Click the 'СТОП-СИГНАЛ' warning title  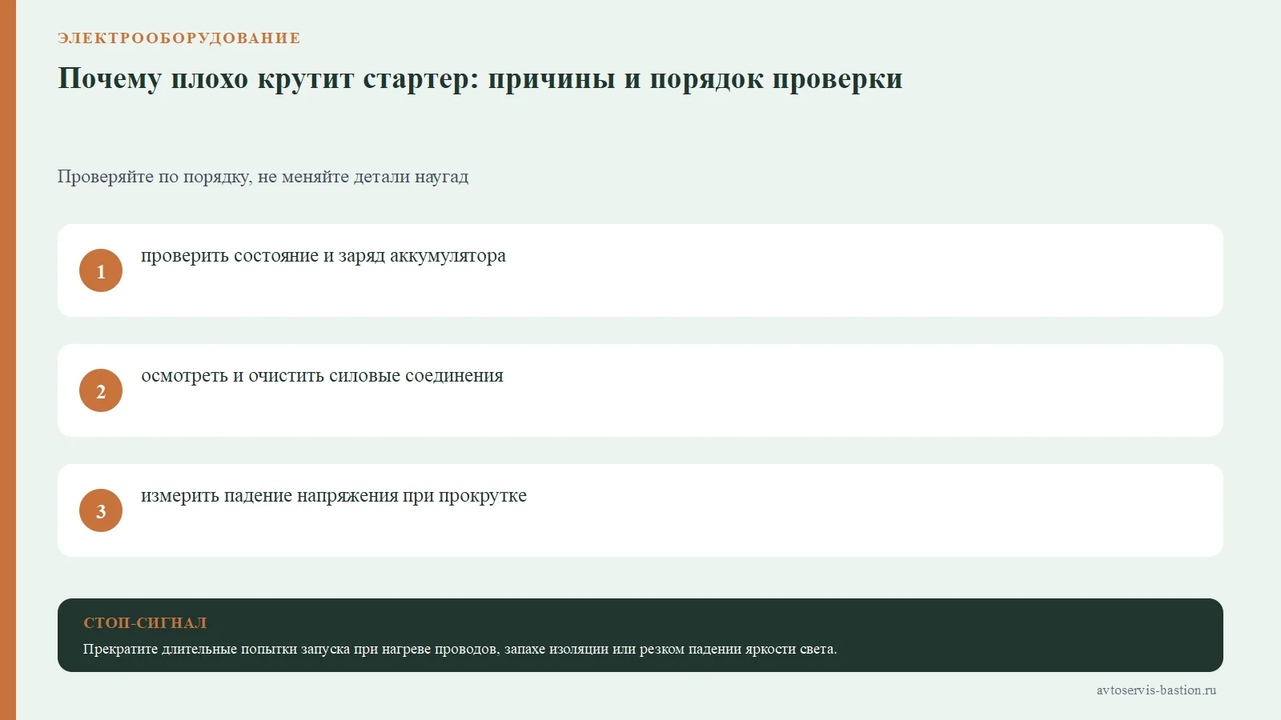[x=145, y=623]
